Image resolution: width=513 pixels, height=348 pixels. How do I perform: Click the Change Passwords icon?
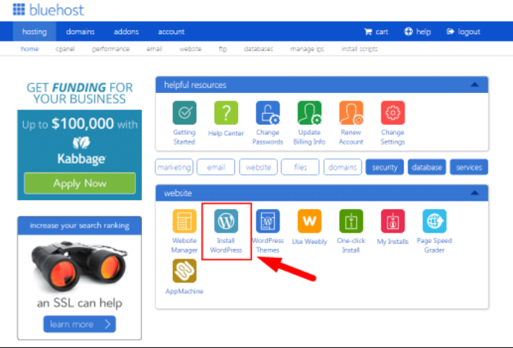(x=268, y=114)
